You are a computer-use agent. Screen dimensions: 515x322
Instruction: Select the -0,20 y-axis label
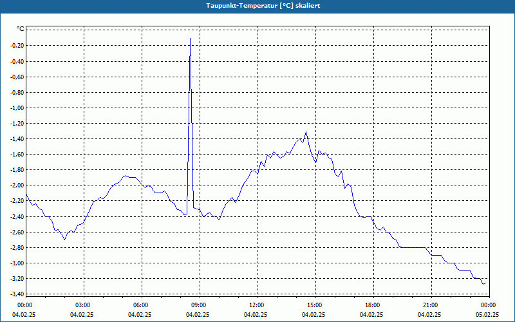pos(17,46)
